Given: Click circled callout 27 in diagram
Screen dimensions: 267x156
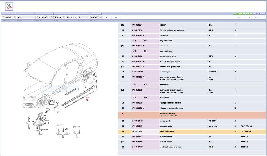Looking at the screenshot, I should (x=87, y=99).
